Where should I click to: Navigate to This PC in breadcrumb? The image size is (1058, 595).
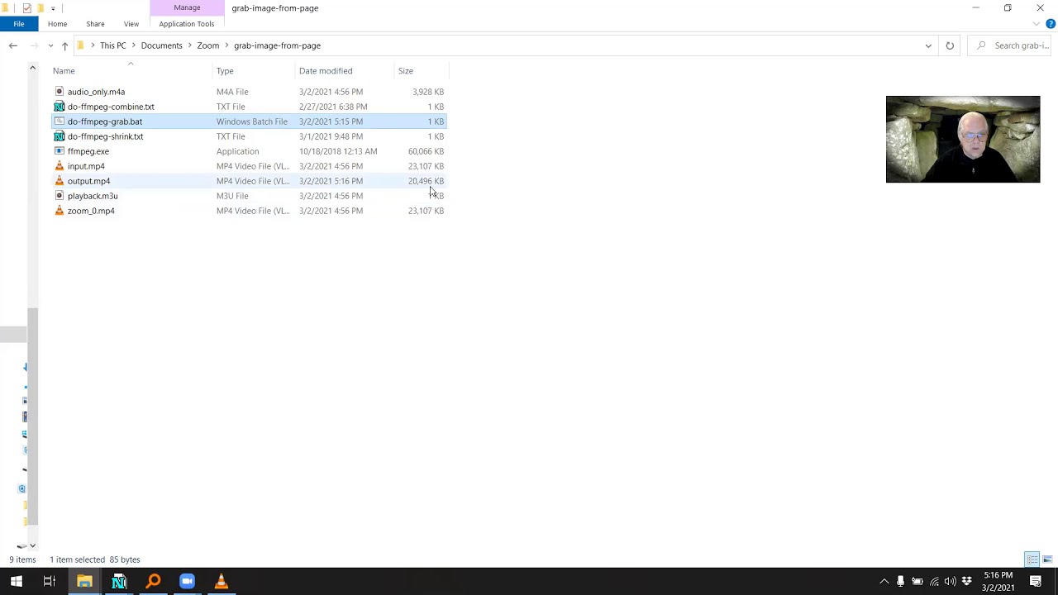pos(113,45)
